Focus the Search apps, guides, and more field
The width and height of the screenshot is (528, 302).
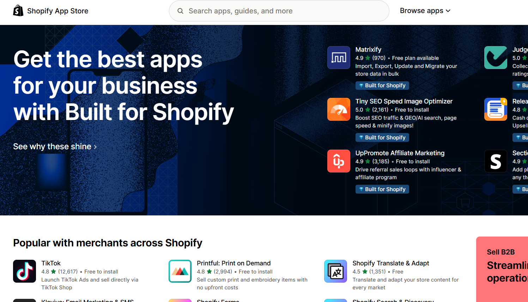[x=279, y=11]
